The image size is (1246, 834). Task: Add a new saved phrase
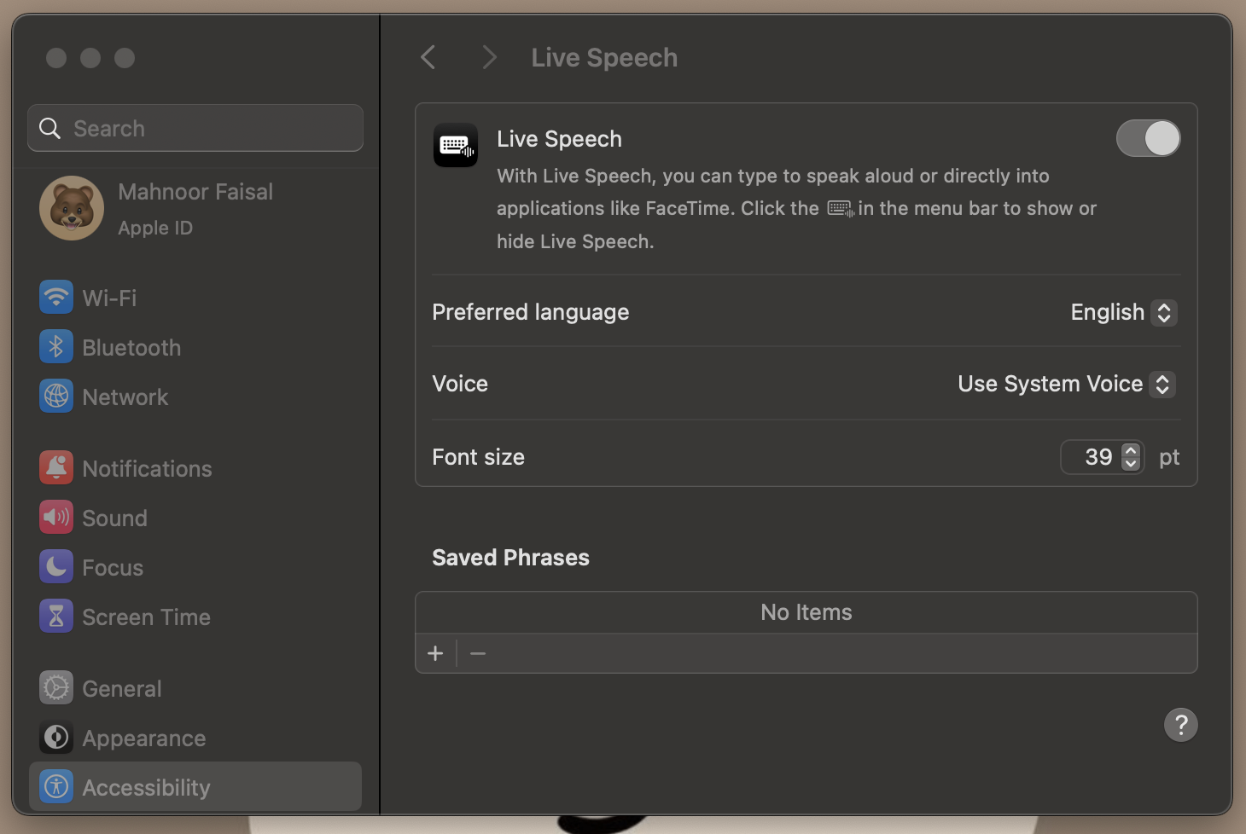click(x=435, y=652)
